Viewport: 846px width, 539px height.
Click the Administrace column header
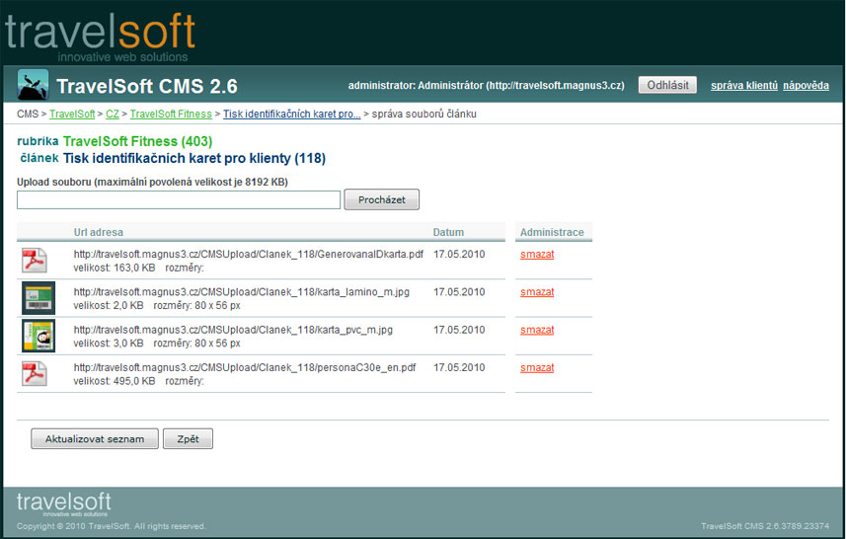(552, 232)
